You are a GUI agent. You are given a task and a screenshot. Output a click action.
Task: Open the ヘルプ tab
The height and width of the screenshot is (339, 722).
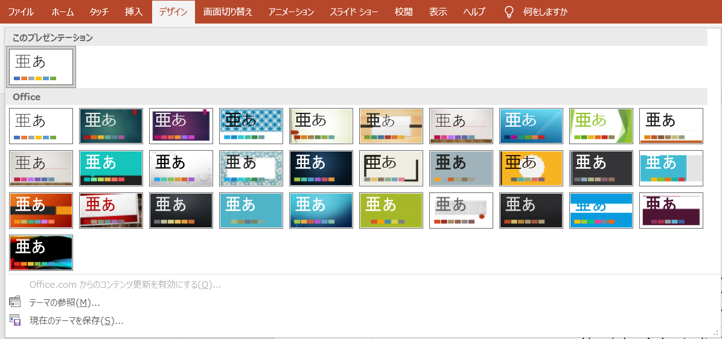click(474, 12)
